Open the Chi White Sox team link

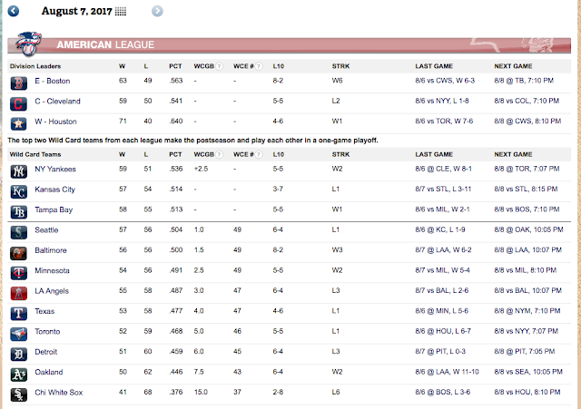[58, 393]
